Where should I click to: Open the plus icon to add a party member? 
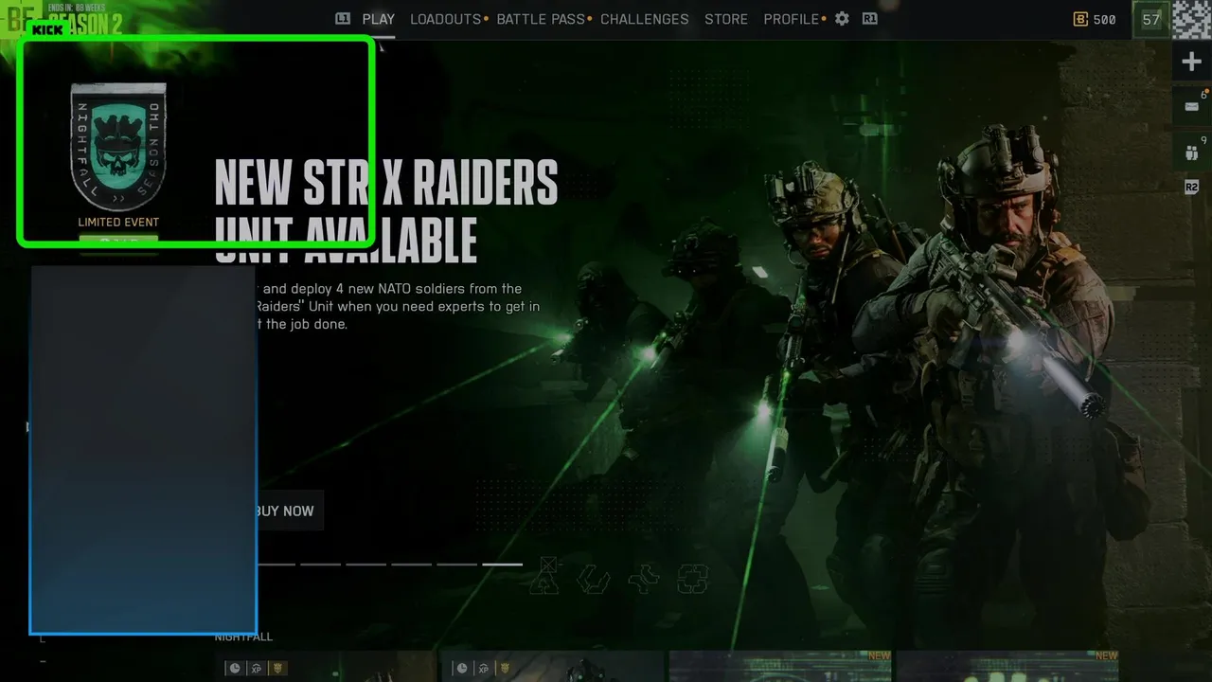click(1191, 63)
